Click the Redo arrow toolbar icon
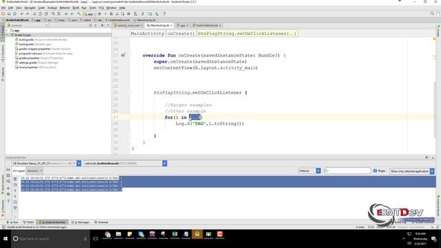Viewport: 441px width, 248px height. tap(28, 14)
